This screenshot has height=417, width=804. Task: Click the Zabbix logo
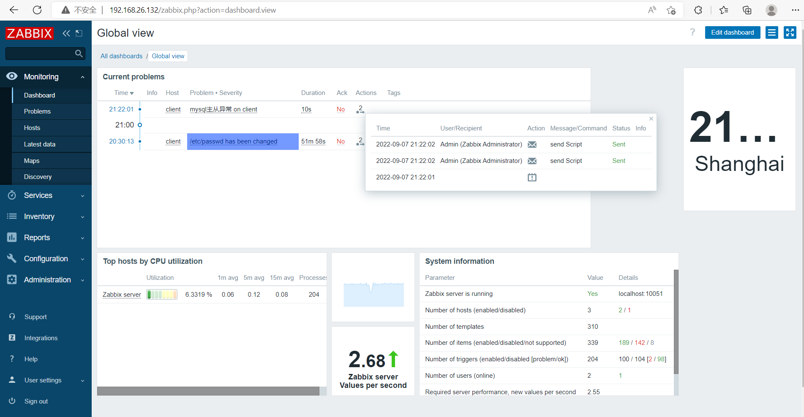tap(30, 33)
